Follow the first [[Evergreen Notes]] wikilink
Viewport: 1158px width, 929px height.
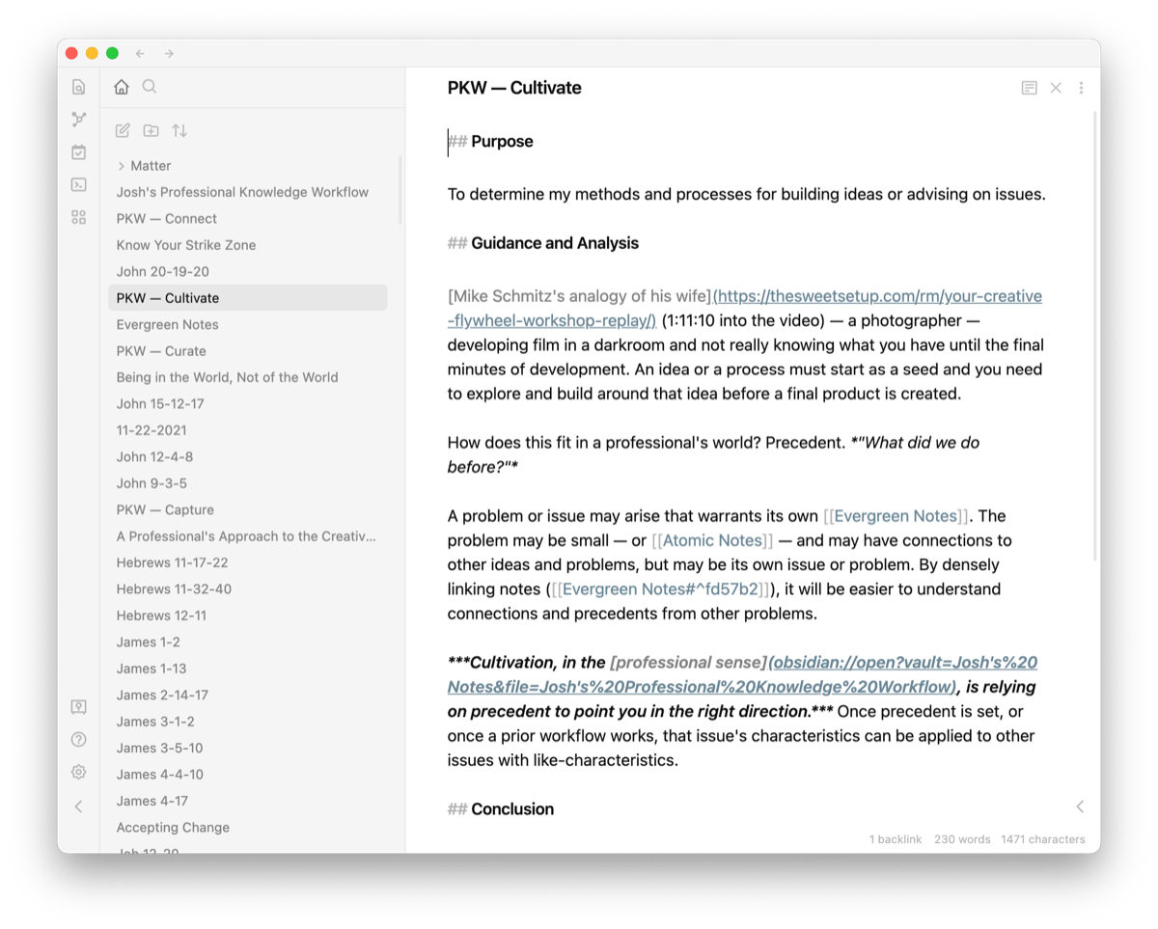pyautogui.click(x=896, y=516)
